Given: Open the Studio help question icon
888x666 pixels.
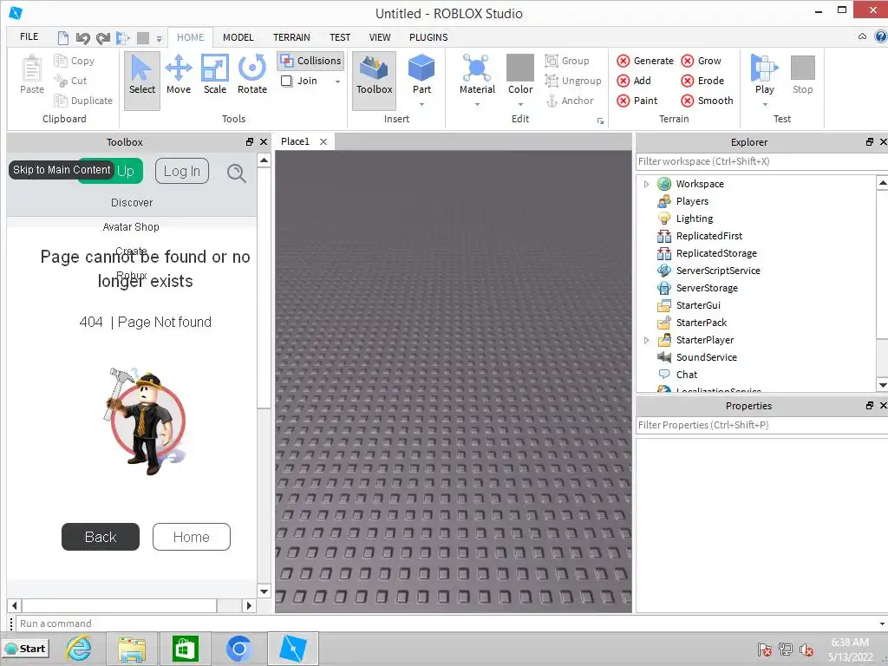Looking at the screenshot, I should tap(881, 36).
